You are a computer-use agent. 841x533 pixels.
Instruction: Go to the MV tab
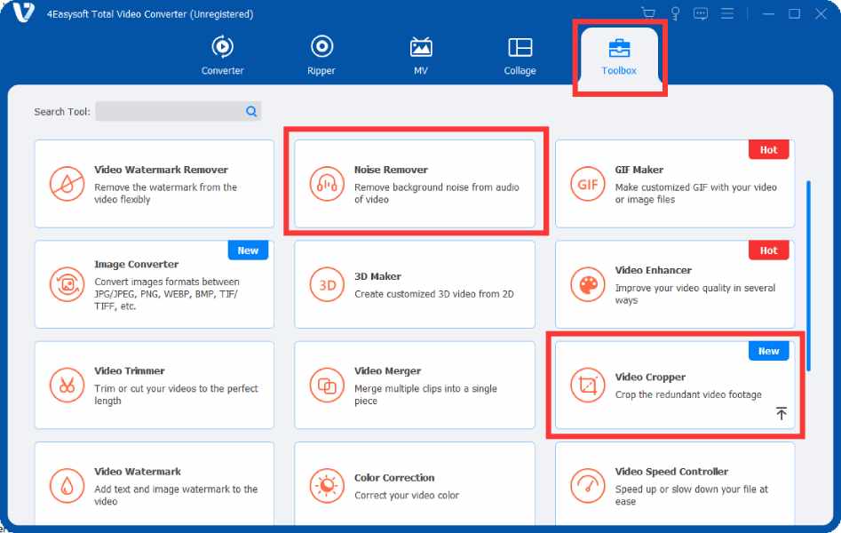tap(421, 55)
